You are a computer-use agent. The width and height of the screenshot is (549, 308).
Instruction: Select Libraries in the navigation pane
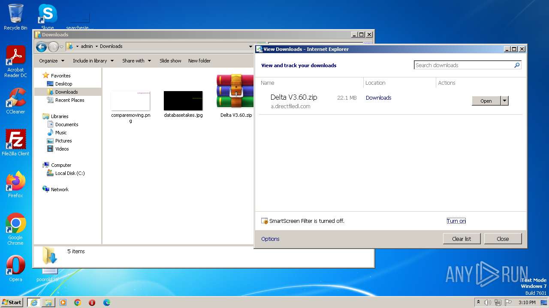[x=60, y=116]
